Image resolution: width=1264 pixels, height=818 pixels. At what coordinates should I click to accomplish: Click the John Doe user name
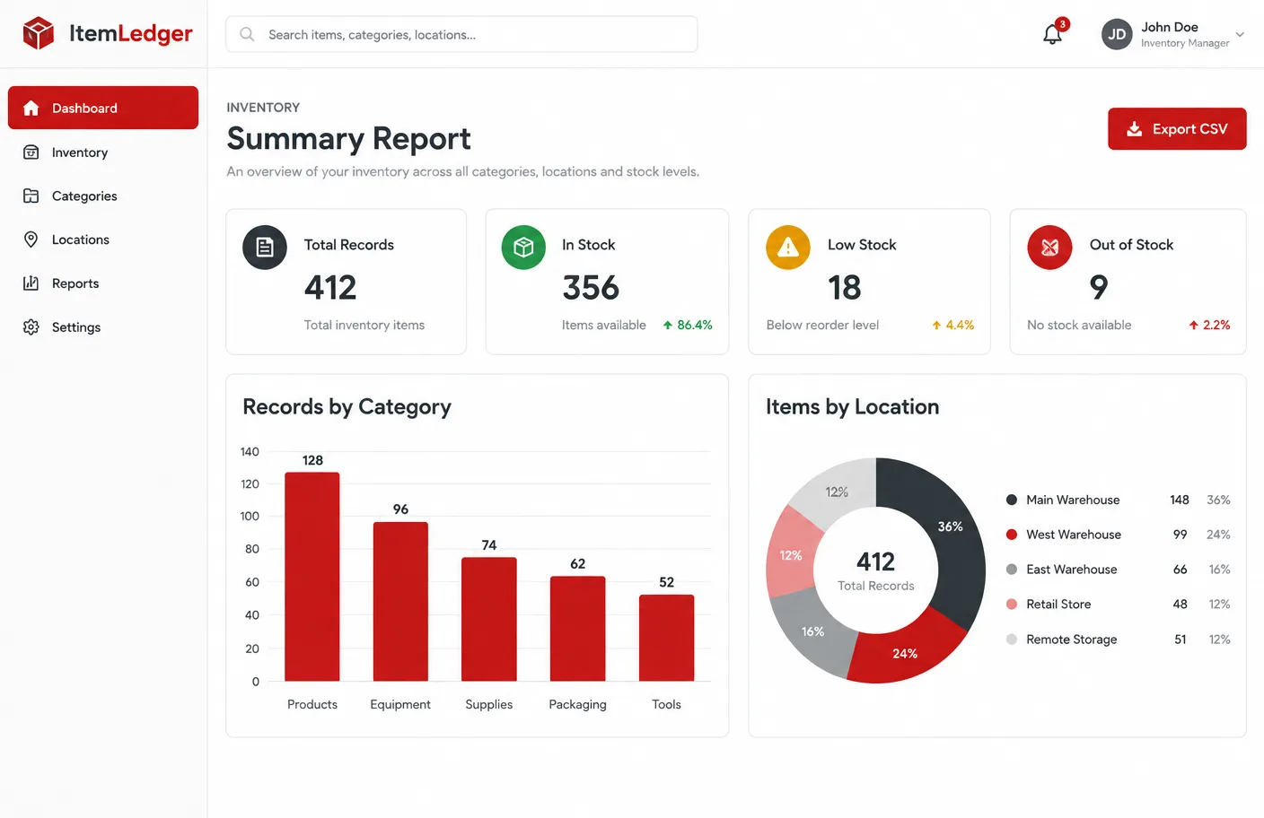point(1170,27)
